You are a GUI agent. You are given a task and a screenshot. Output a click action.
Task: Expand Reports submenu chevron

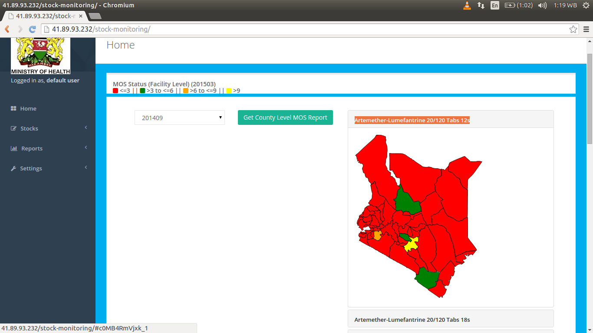[86, 147]
